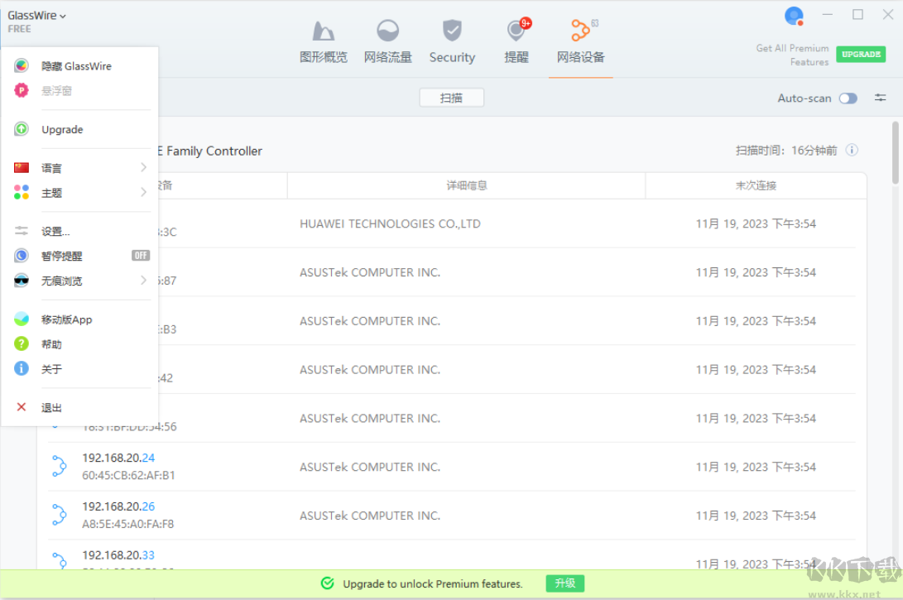Open the GlassWire dropdown menu header
This screenshot has height=600, width=903.
[36, 16]
